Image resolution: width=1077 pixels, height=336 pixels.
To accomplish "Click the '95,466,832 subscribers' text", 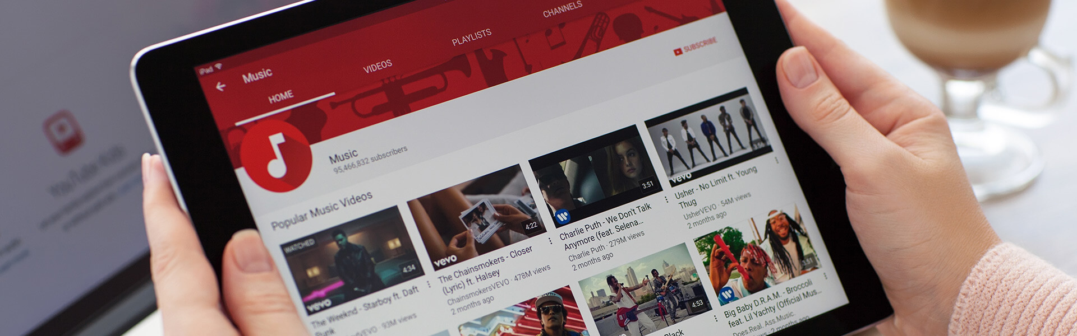I will (371, 160).
